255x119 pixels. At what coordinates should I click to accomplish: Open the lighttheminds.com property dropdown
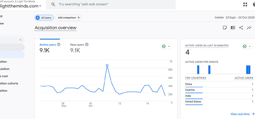point(21,6)
